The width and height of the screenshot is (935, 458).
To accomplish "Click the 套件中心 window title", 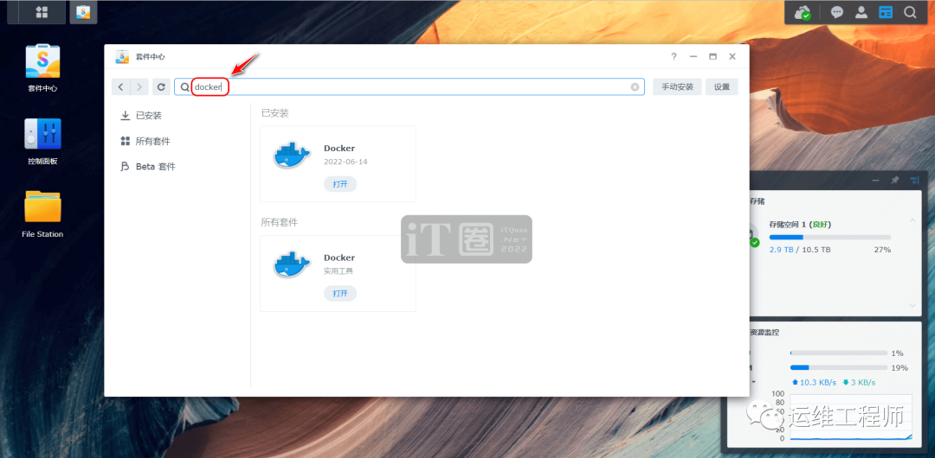I will pos(151,56).
